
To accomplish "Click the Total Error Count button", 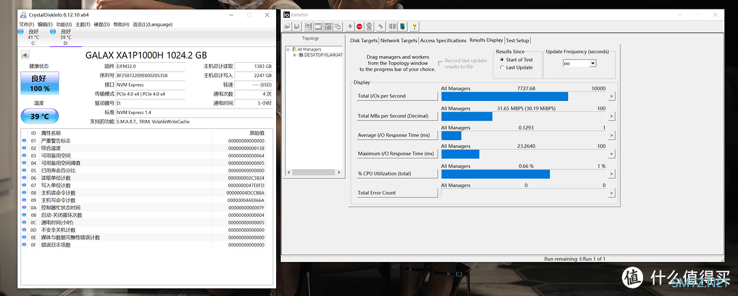I will 397,192.
